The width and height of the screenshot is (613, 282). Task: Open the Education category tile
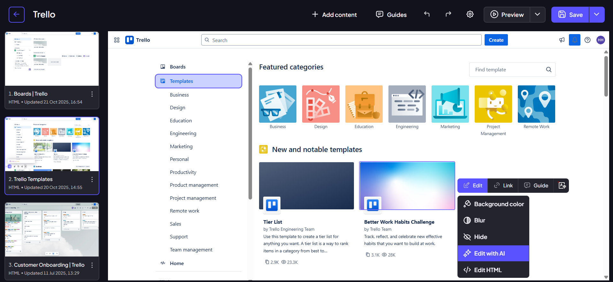coord(364,104)
